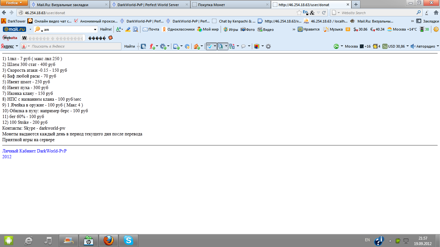This screenshot has height=247, width=440.
Task: Bookmark this page with the star icon
Action: coord(299,13)
